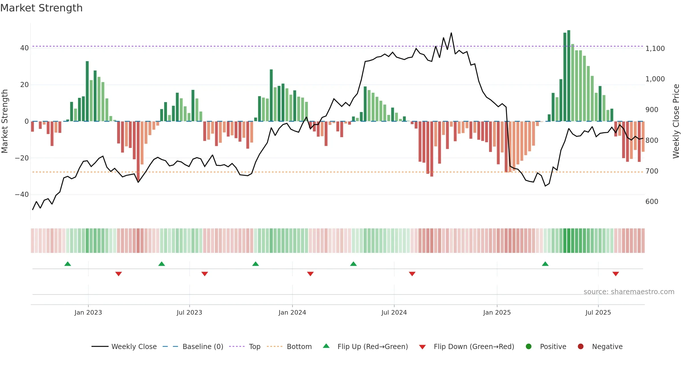Click the source: sharemaestro.com text
The image size is (684, 384).
click(629, 292)
